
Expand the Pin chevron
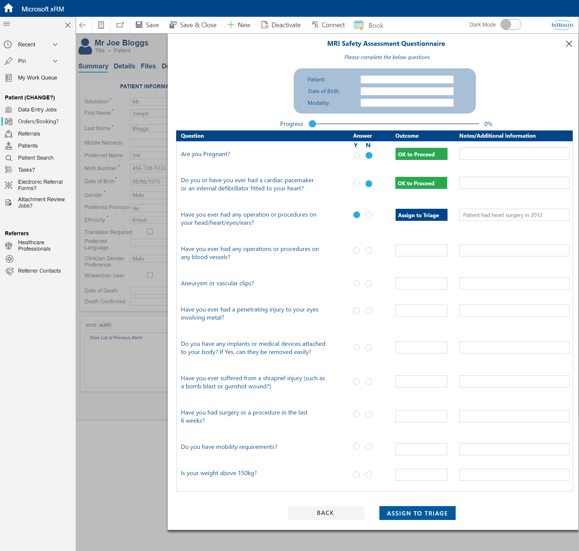(55, 61)
